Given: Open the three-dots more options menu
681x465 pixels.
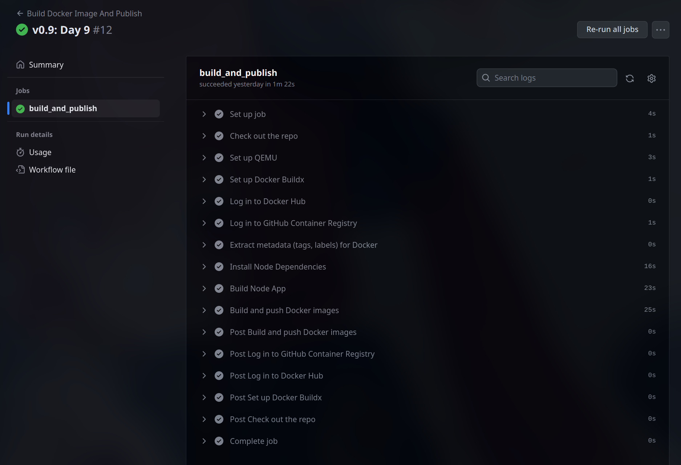Looking at the screenshot, I should click(660, 30).
